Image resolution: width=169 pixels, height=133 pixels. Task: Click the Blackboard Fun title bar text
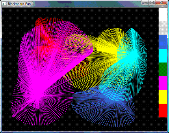pos(19,4)
